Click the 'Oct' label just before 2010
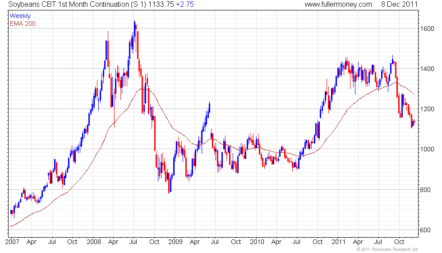Viewport: 442px width, 253px height. pos(236,242)
